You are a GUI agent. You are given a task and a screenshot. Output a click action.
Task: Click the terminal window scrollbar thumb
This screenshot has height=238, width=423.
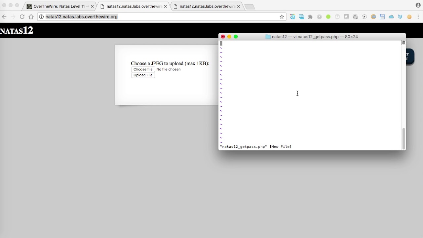[404, 139]
